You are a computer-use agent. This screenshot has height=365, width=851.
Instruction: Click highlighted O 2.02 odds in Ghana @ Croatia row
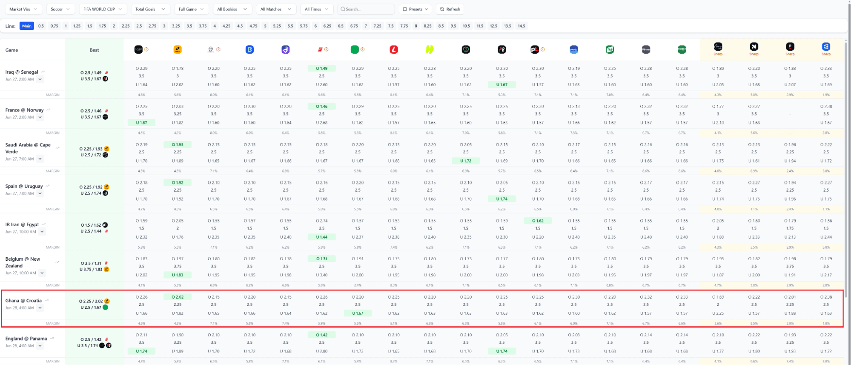coord(178,297)
